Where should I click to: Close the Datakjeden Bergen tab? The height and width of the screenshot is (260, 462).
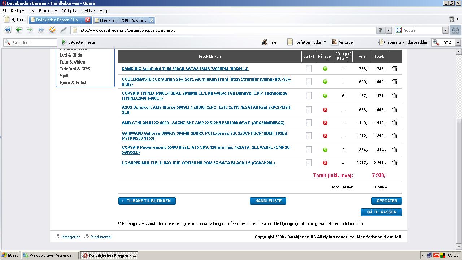tap(87, 20)
